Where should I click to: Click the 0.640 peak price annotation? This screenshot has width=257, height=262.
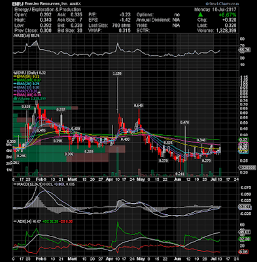(138, 105)
